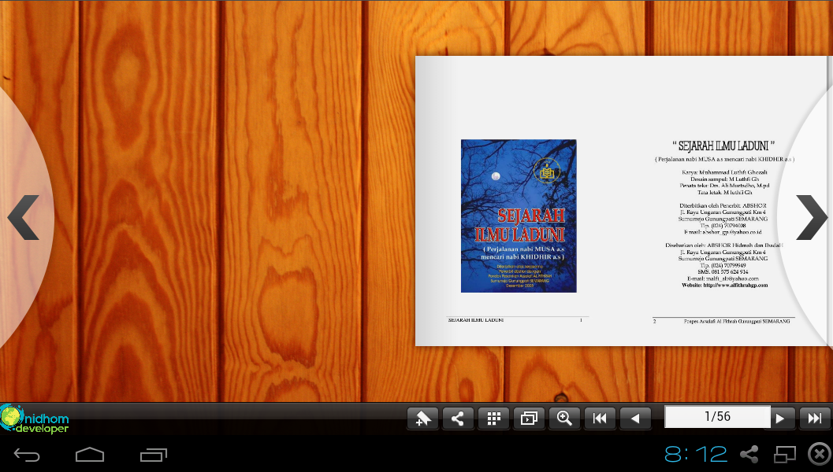Tap the Android back button
The image size is (833, 472).
(27, 455)
